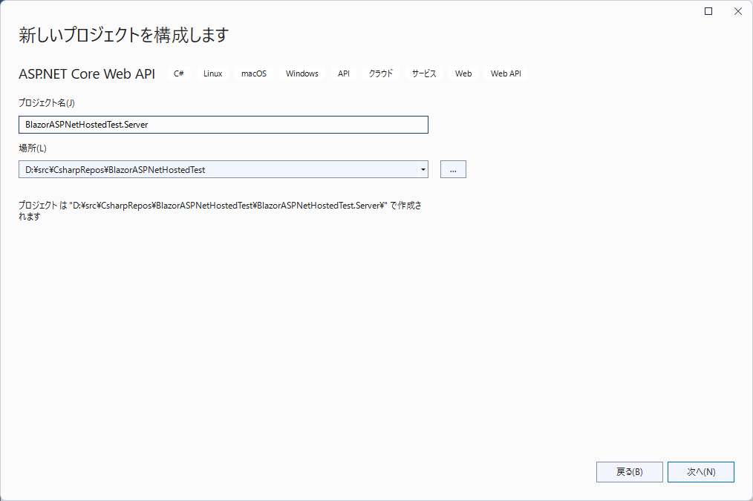Viewport: 753px width, 501px height.
Task: Click the 新しいプロジェクトを構成します title
Action: point(124,35)
